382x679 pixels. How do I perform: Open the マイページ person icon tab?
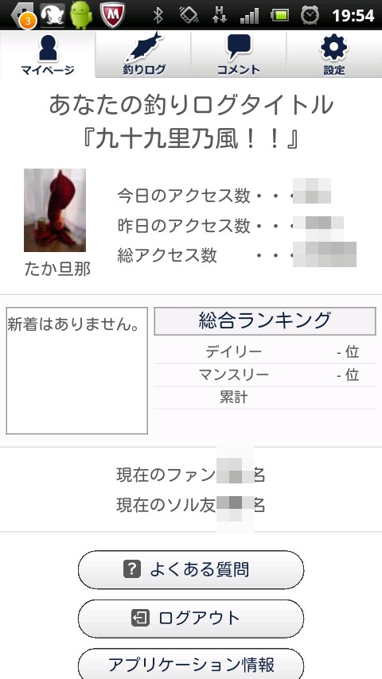click(48, 54)
